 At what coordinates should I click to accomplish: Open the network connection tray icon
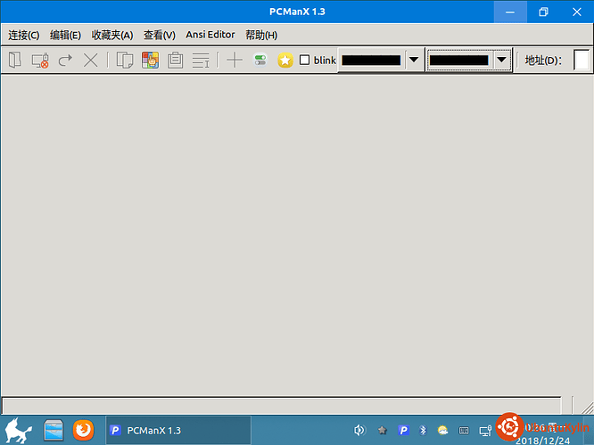485,430
